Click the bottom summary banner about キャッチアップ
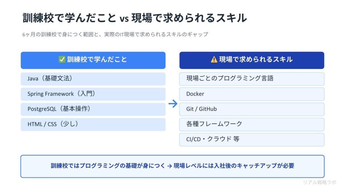 [x=172, y=166]
